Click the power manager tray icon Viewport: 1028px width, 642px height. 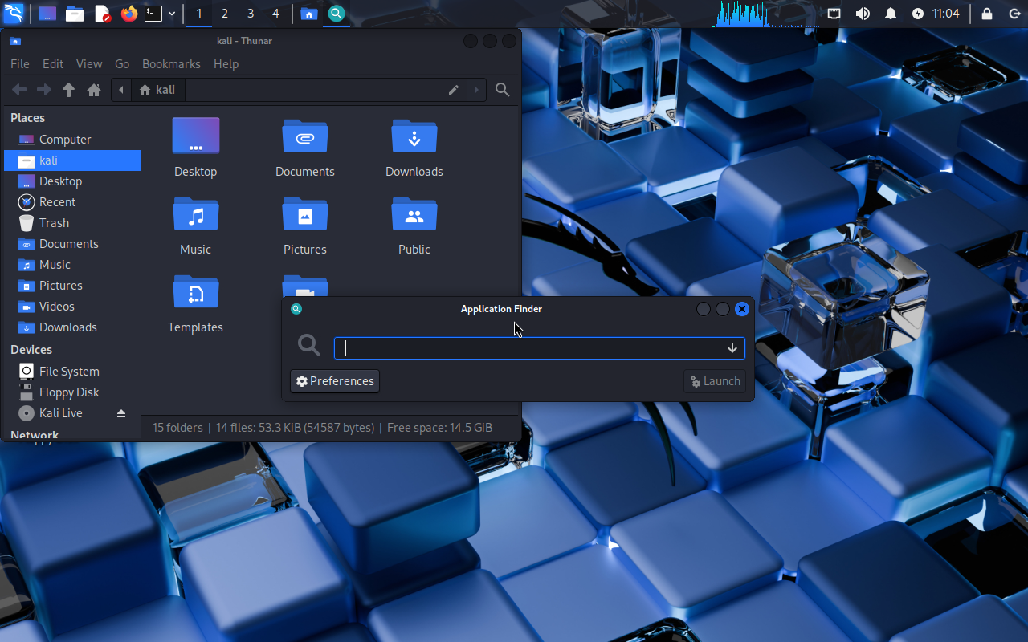coord(918,14)
